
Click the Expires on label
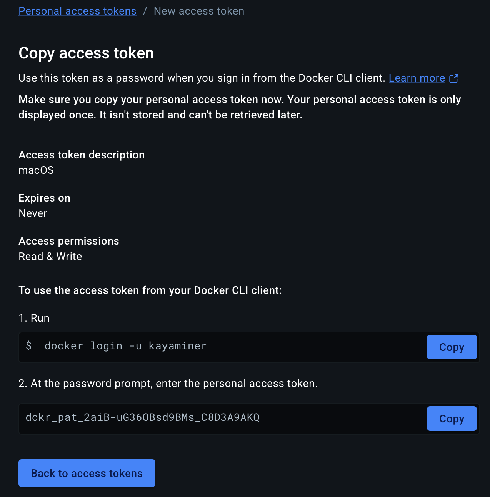click(45, 198)
